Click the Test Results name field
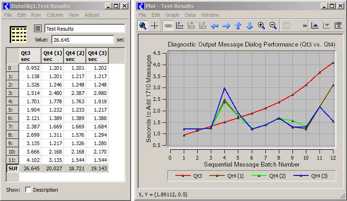 (x=85, y=29)
